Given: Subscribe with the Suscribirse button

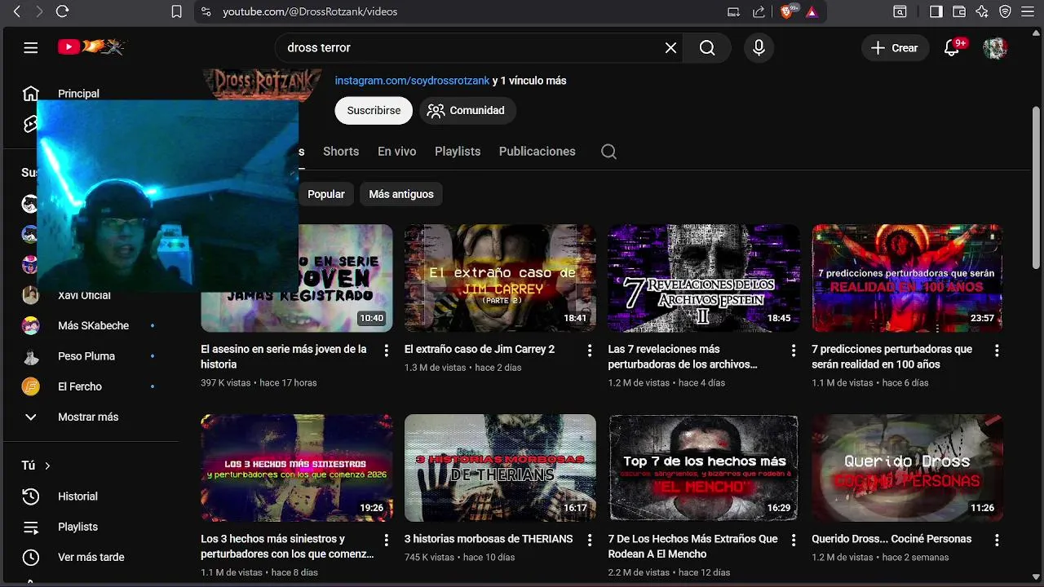Looking at the screenshot, I should [x=374, y=110].
